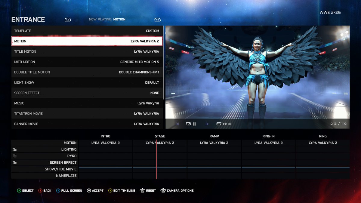Click the Now Playing: Motion label
Screen dimensions: 361x203
point(107,20)
